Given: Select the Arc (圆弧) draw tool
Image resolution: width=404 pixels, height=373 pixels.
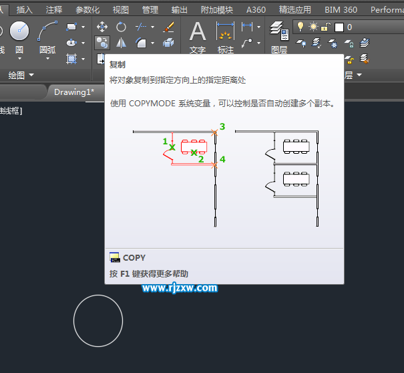Looking at the screenshot, I should point(47,31).
